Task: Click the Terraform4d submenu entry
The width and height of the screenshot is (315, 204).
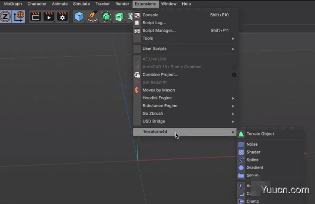Action: (185, 132)
